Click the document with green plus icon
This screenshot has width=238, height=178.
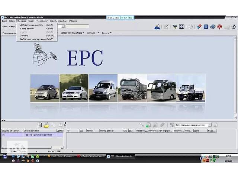pyautogui.click(x=148, y=125)
